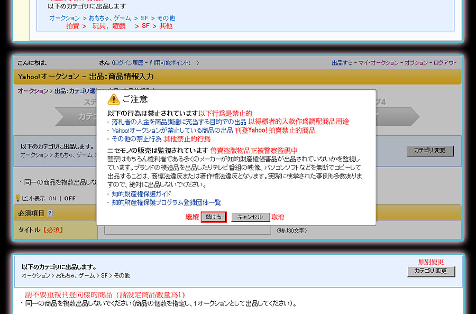The image size is (476, 314).
Task: Click 出品する link in header
Action: point(342,63)
